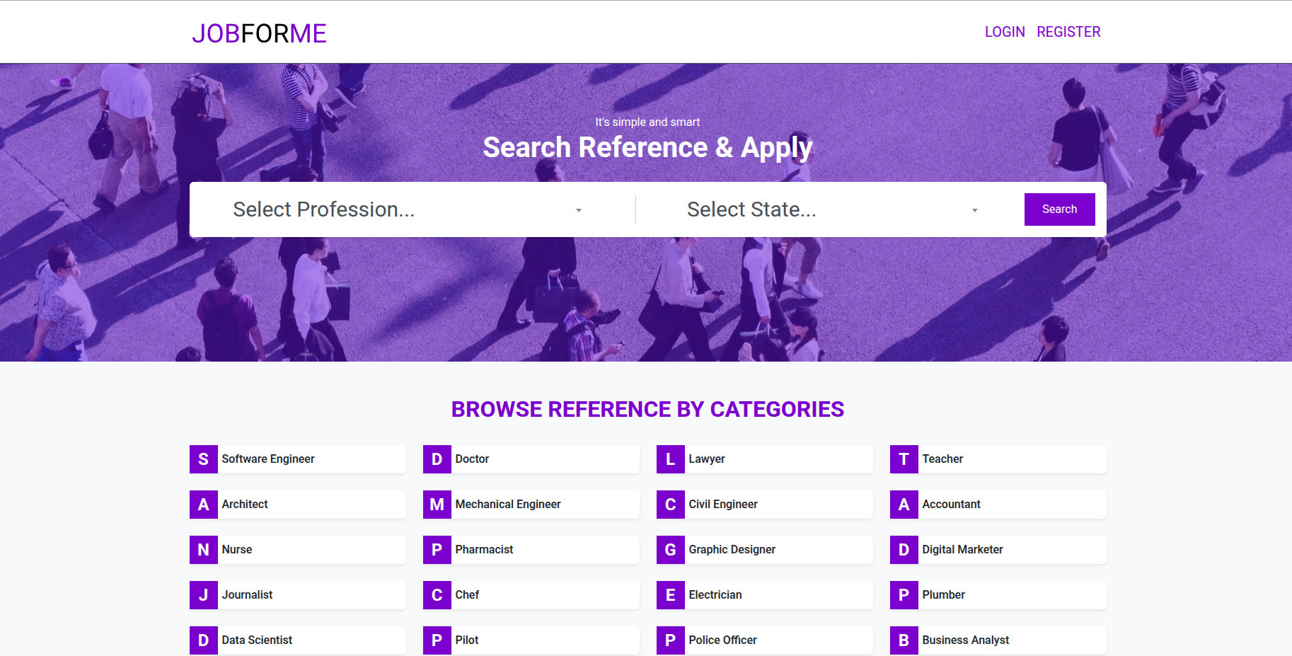Image resolution: width=1292 pixels, height=656 pixels.
Task: Browse the Journalist category text
Action: 247,595
